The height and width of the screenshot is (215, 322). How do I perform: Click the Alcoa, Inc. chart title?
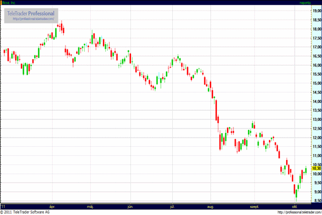tap(10, 3)
